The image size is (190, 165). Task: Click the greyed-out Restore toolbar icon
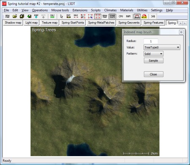43,17
